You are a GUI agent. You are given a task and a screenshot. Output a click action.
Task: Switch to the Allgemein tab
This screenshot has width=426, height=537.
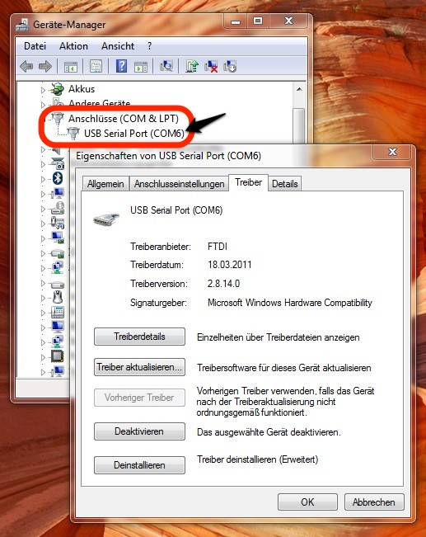[x=105, y=184]
